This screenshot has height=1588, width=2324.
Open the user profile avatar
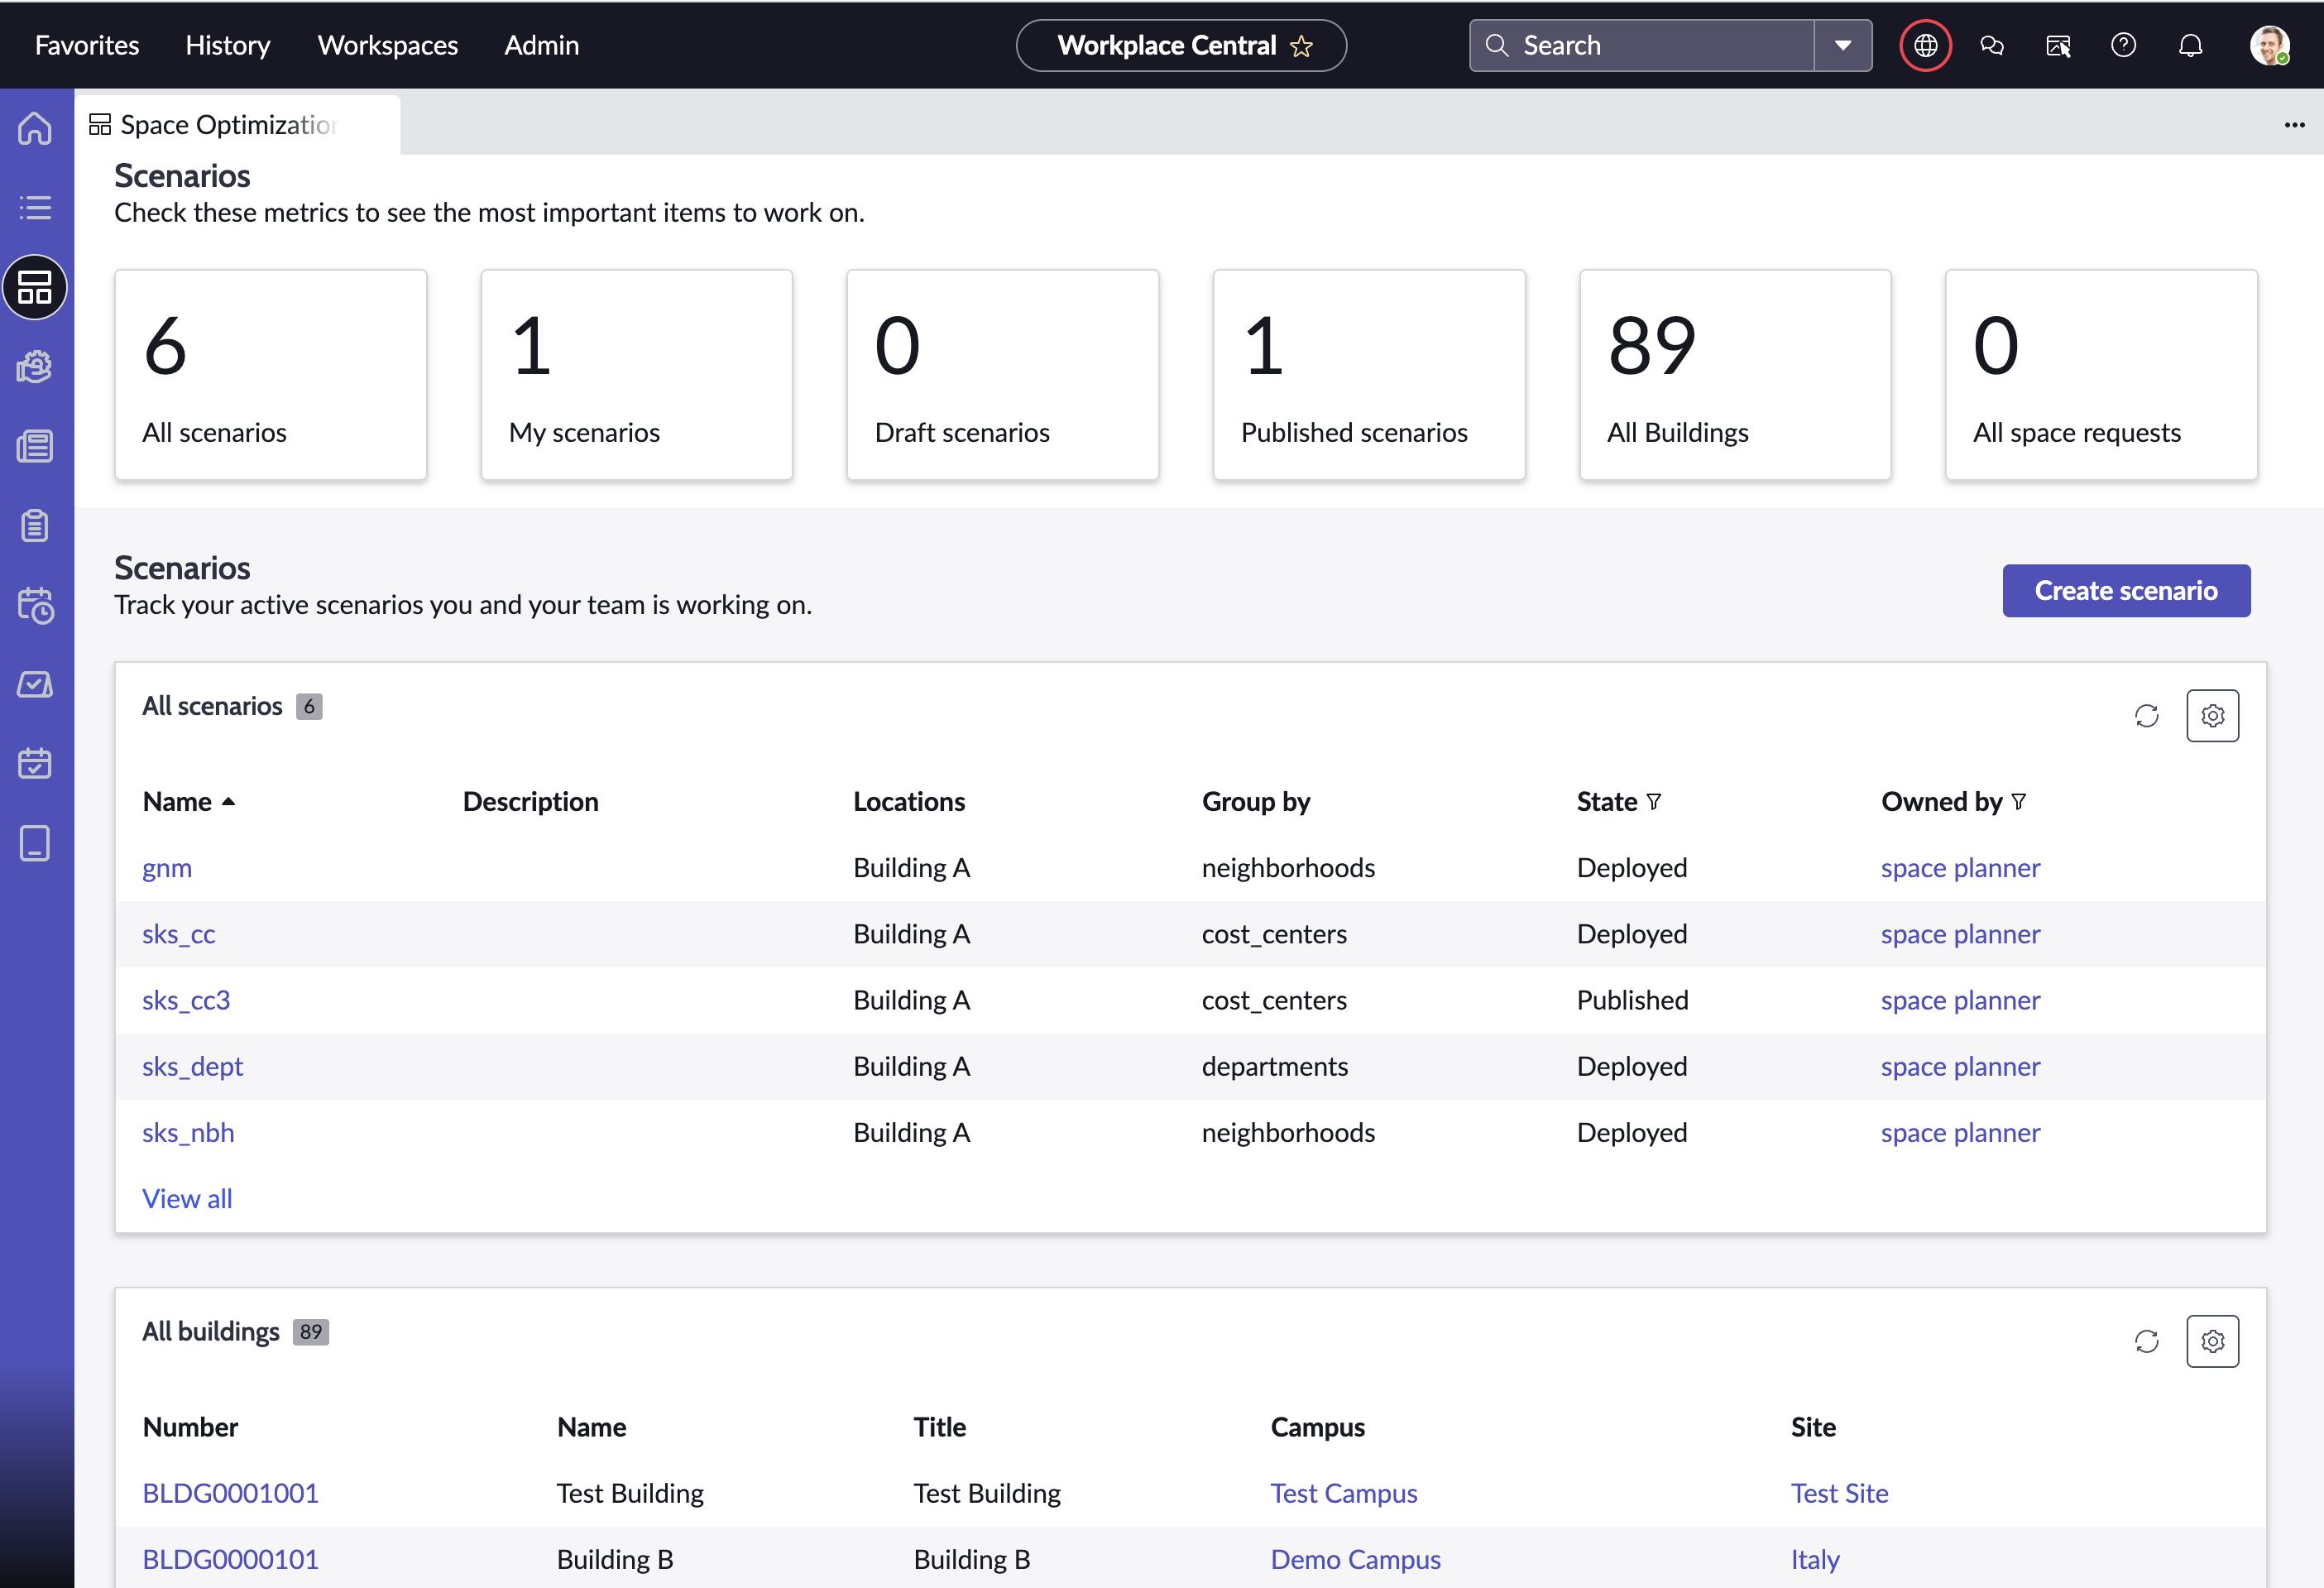2270,45
